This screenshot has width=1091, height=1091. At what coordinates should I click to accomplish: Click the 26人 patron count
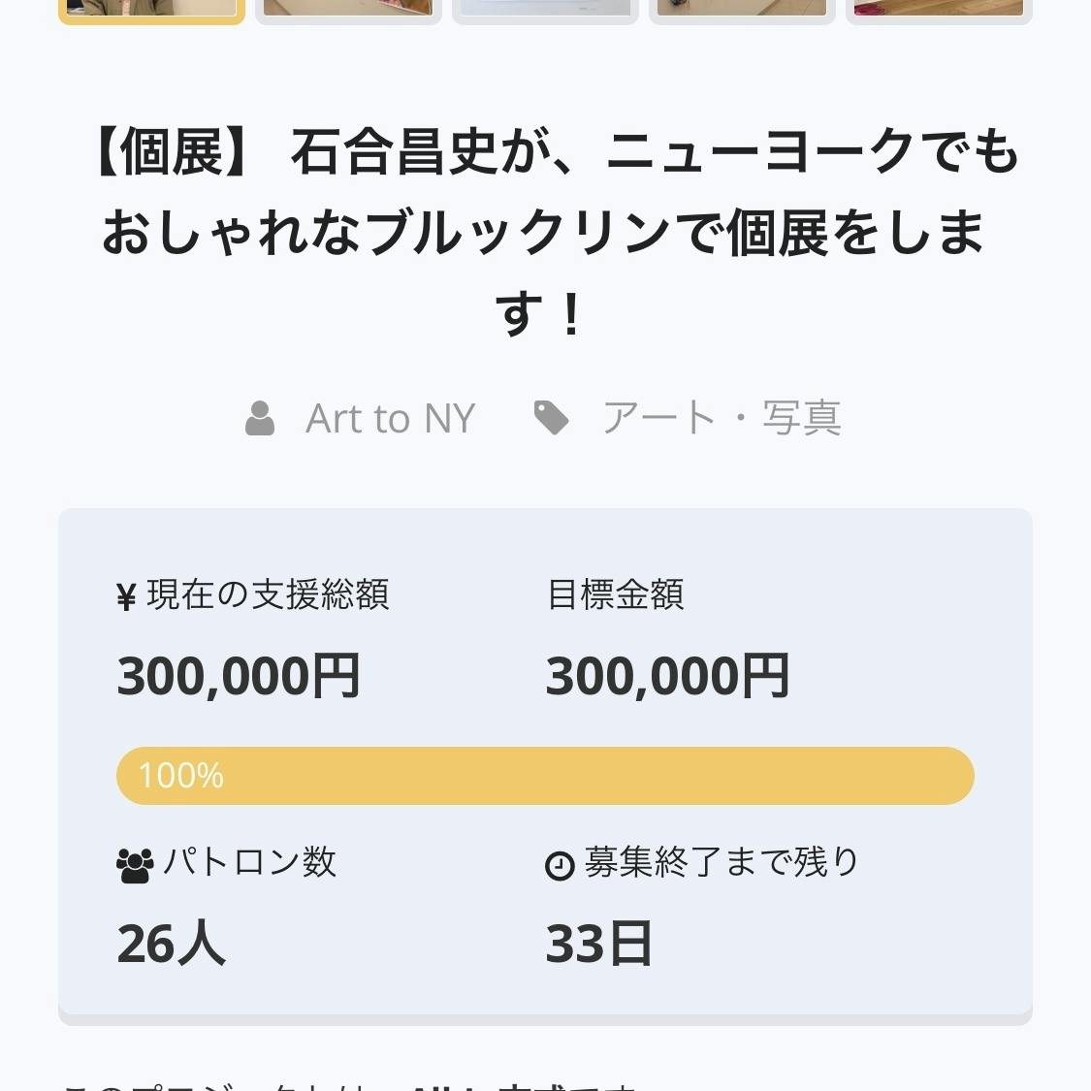[171, 944]
